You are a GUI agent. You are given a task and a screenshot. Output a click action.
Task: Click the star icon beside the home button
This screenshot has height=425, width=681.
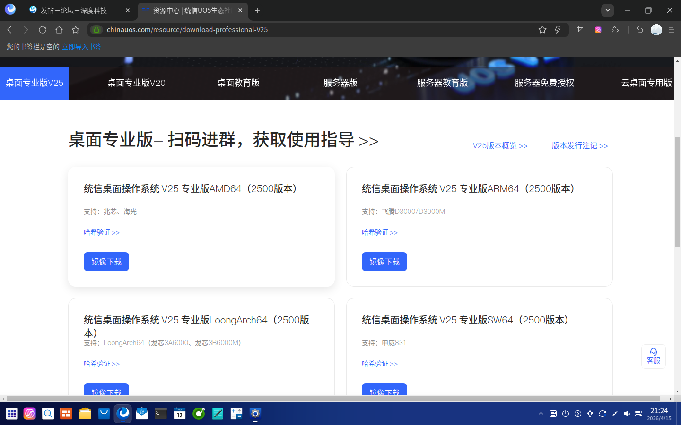[76, 30]
